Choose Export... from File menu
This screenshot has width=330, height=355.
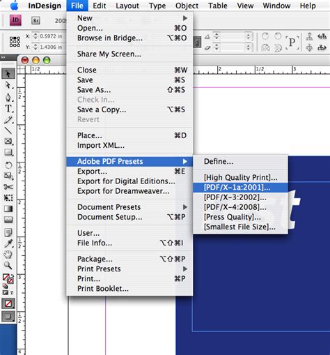coord(129,172)
